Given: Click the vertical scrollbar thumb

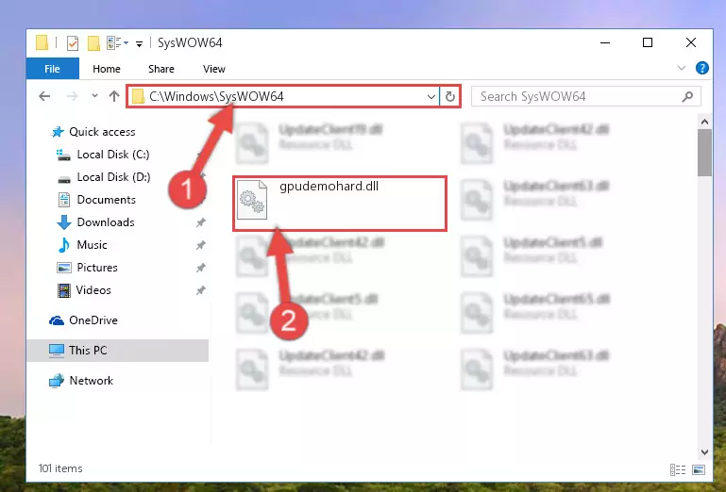Looking at the screenshot, I should [x=704, y=153].
